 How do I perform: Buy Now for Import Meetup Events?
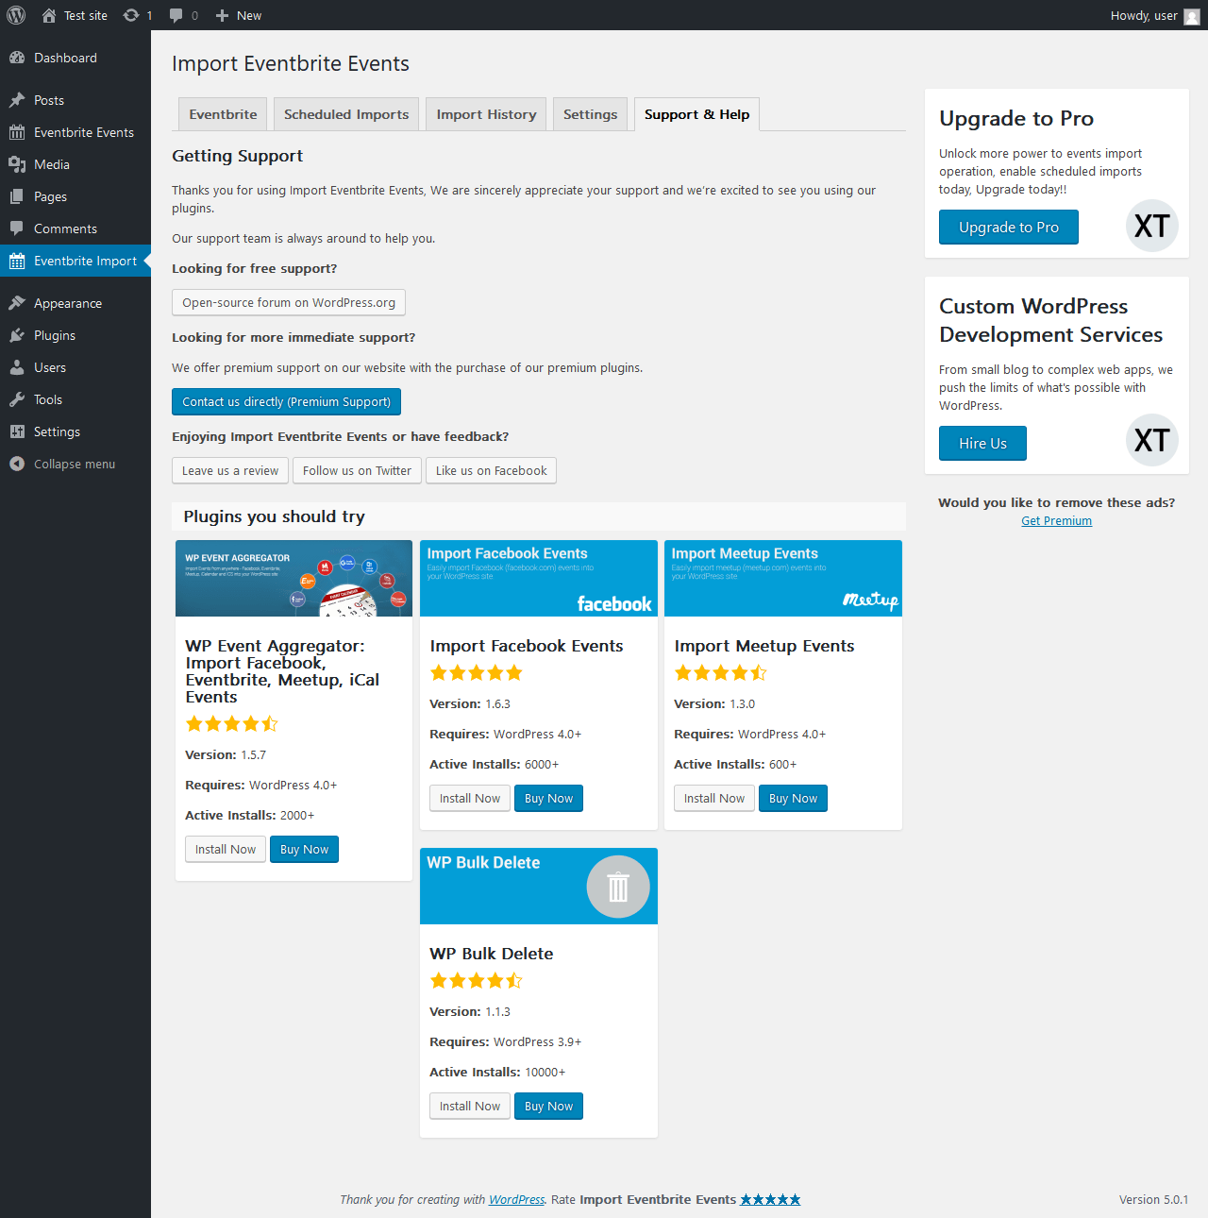793,798
